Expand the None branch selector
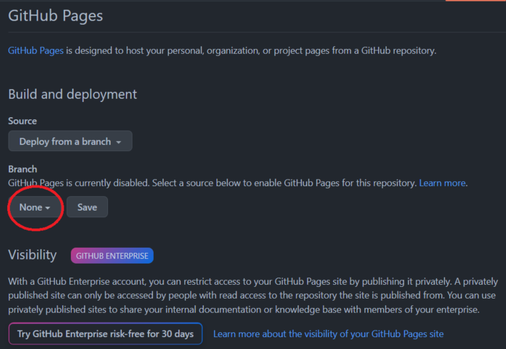Image resolution: width=506 pixels, height=349 pixels. [x=34, y=207]
